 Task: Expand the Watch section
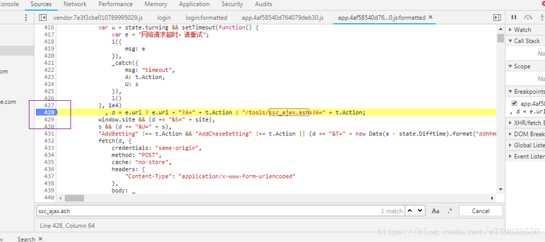click(x=525, y=30)
